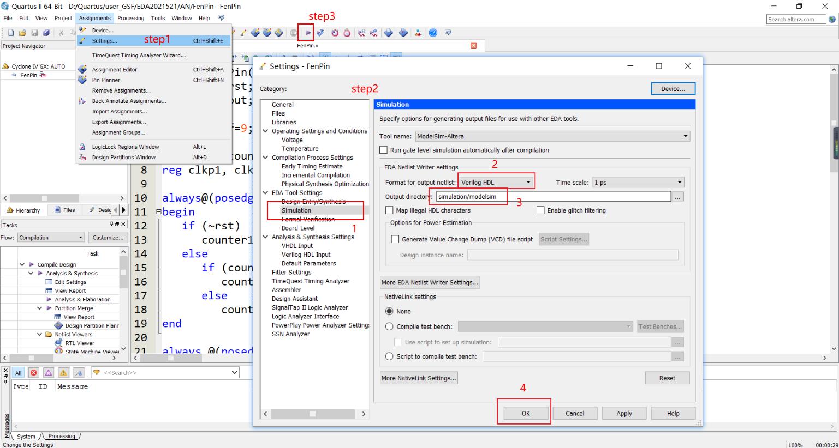This screenshot has height=448, width=839.
Task: Open the Processing menu
Action: coord(130,18)
